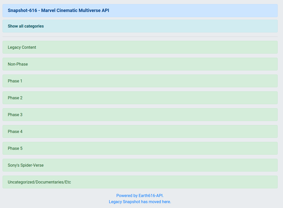Expand the Legacy Content category
This screenshot has width=283, height=208.
point(140,47)
